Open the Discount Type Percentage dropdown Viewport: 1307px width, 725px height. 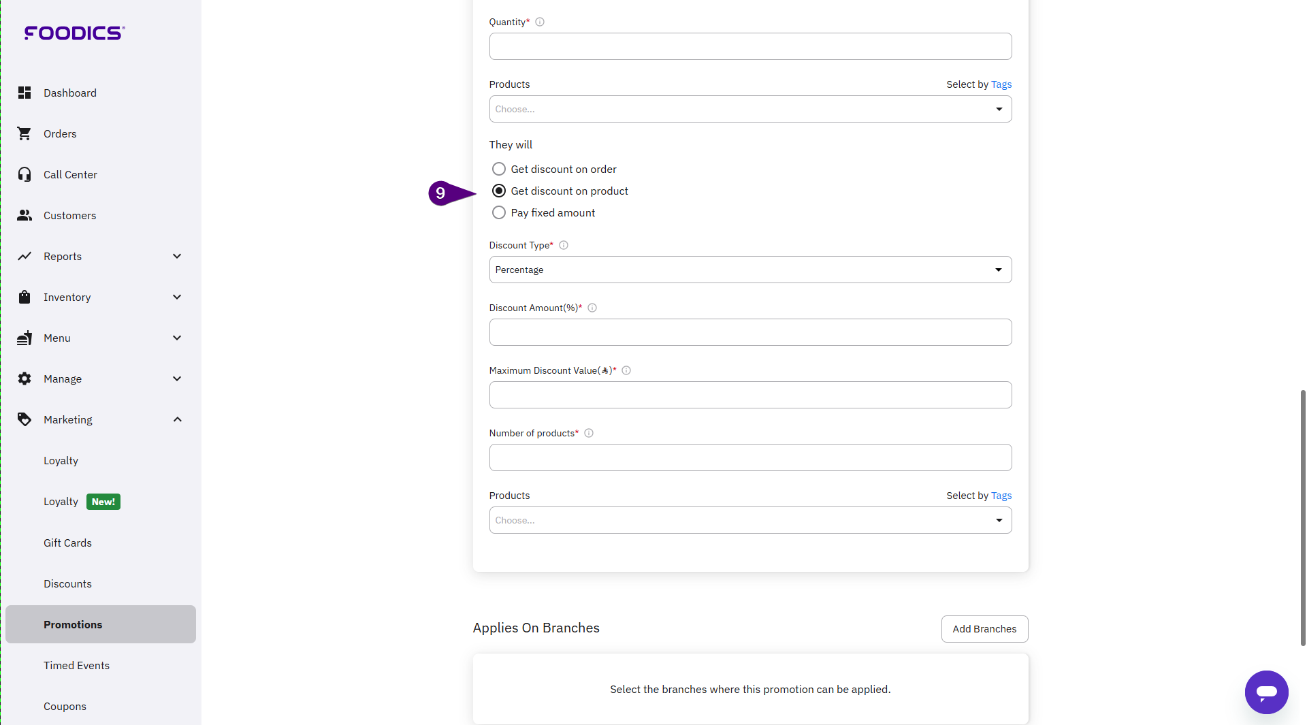pyautogui.click(x=750, y=270)
